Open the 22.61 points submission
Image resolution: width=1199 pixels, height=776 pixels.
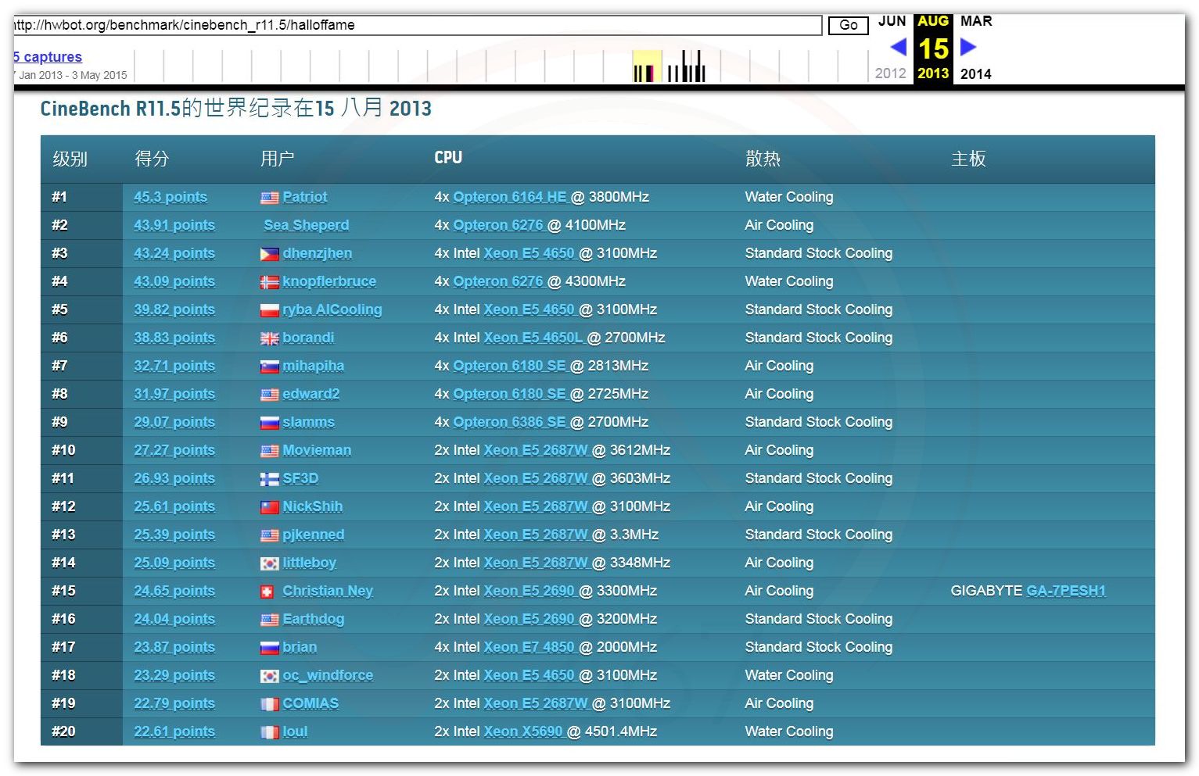click(x=174, y=731)
